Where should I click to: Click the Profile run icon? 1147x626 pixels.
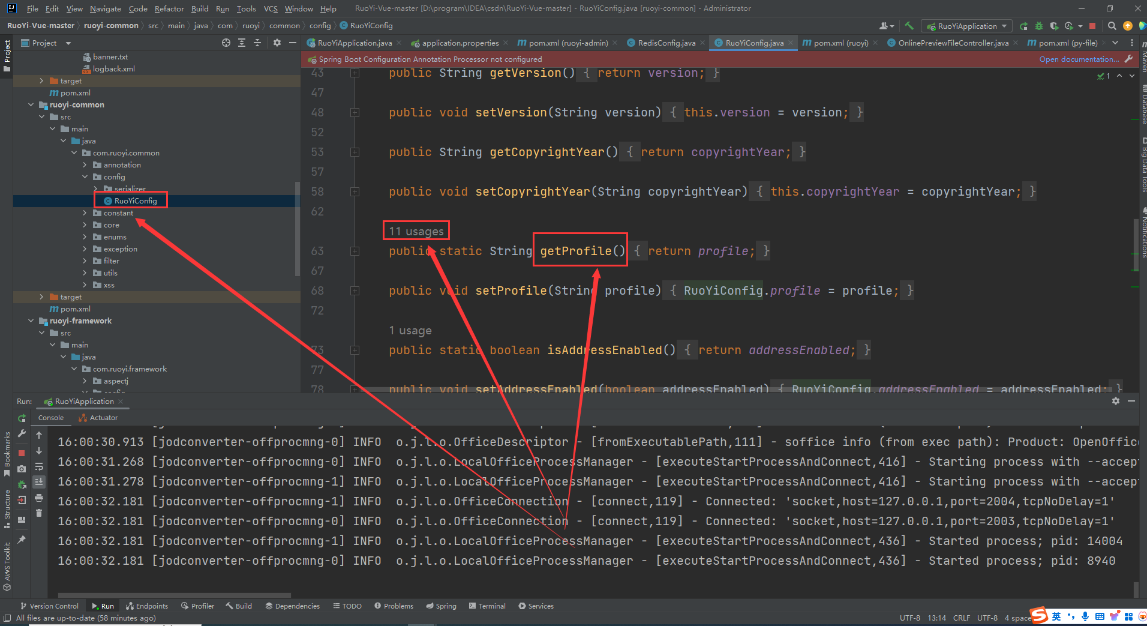(x=1069, y=26)
